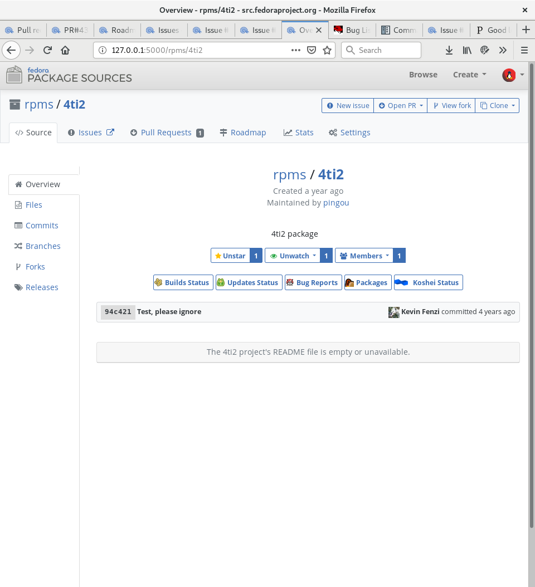Reload the page with the refresh icon

pos(47,50)
